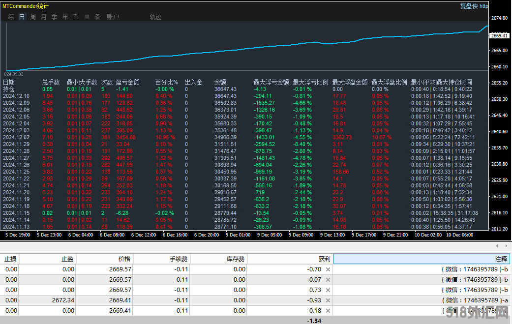Select the M tab in statistics bar
The image size is (512, 324).
(87, 17)
